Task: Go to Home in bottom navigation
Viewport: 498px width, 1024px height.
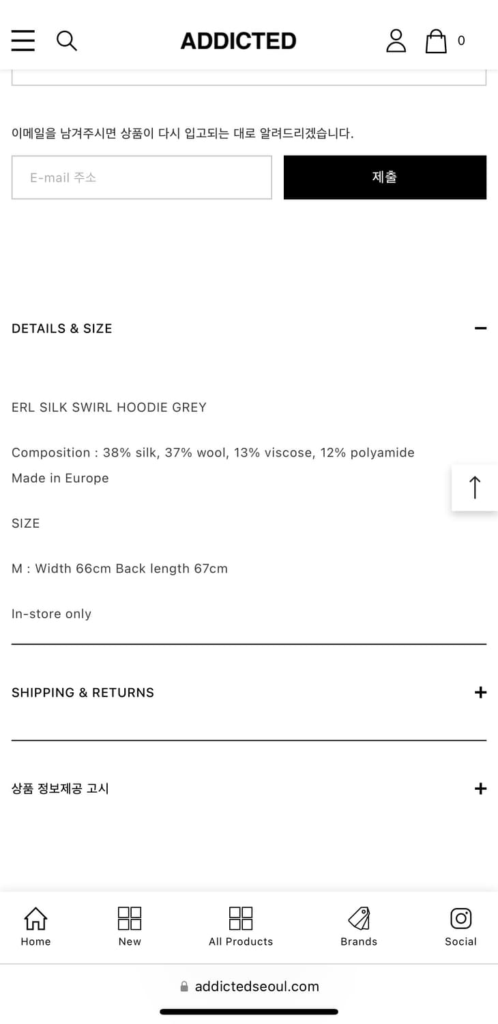Action: (x=35, y=926)
